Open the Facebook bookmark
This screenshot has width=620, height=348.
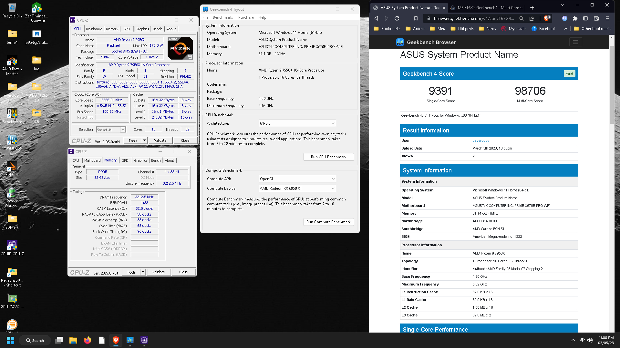pyautogui.click(x=543, y=29)
